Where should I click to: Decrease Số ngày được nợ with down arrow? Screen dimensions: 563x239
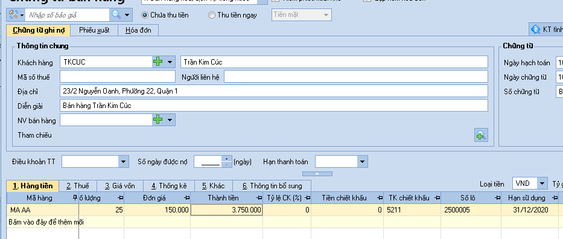click(226, 164)
